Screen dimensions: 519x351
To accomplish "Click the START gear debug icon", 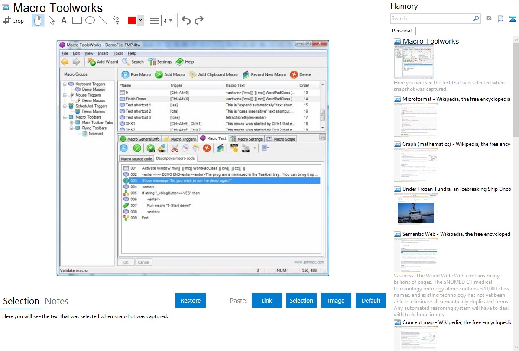I will (234, 148).
